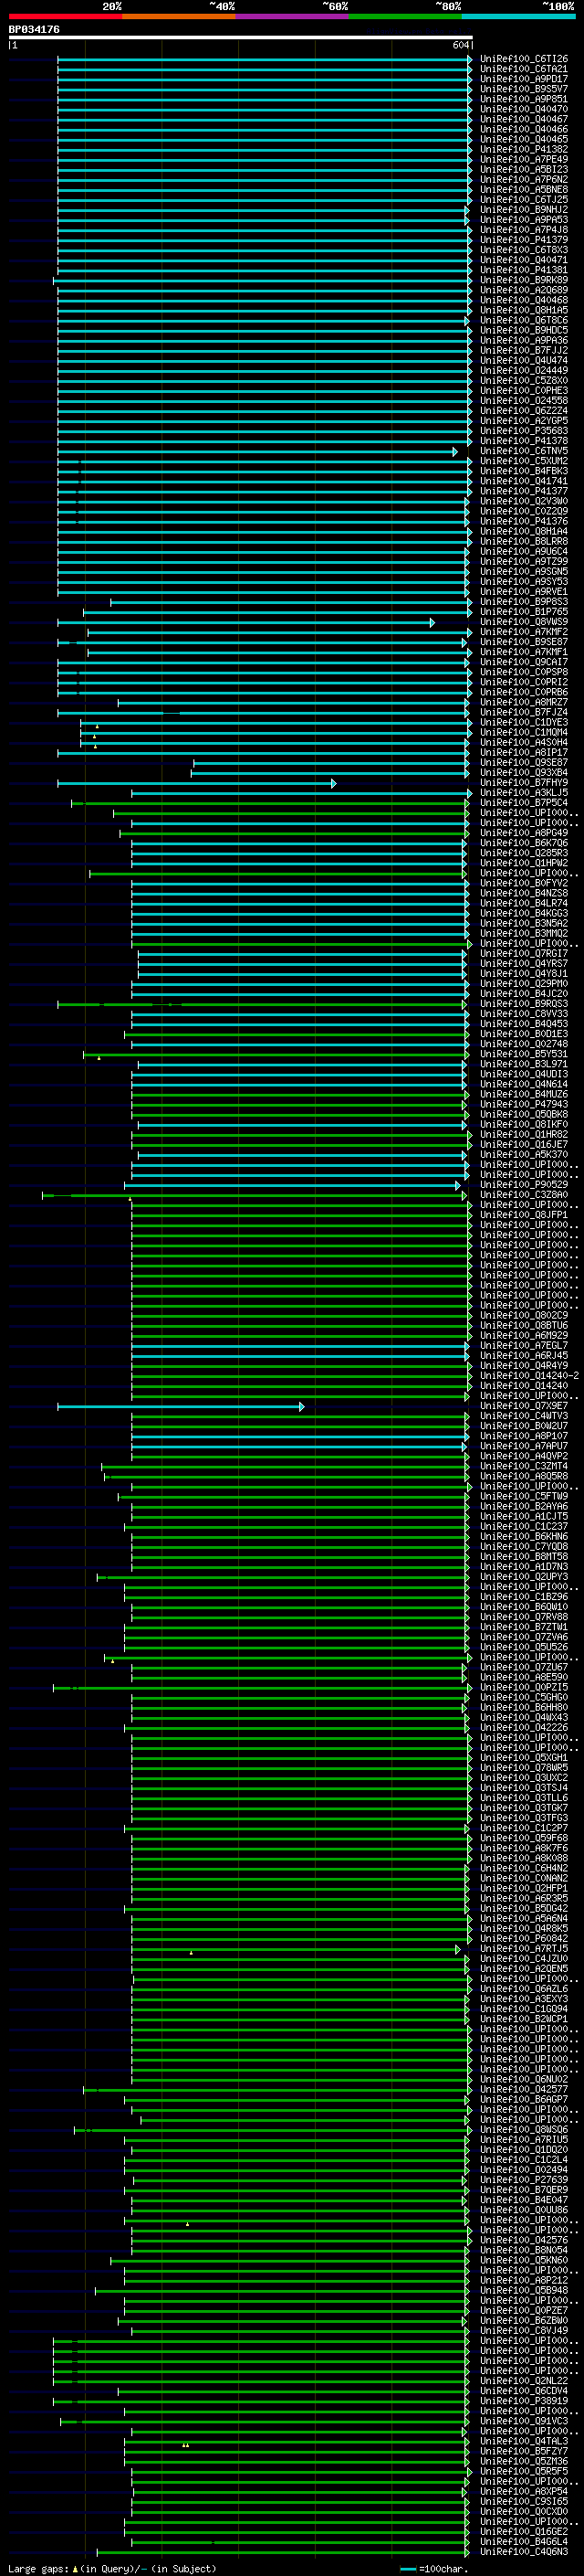
Task: Select the label UniRef100_B7FHY9
Action: click(x=524, y=783)
